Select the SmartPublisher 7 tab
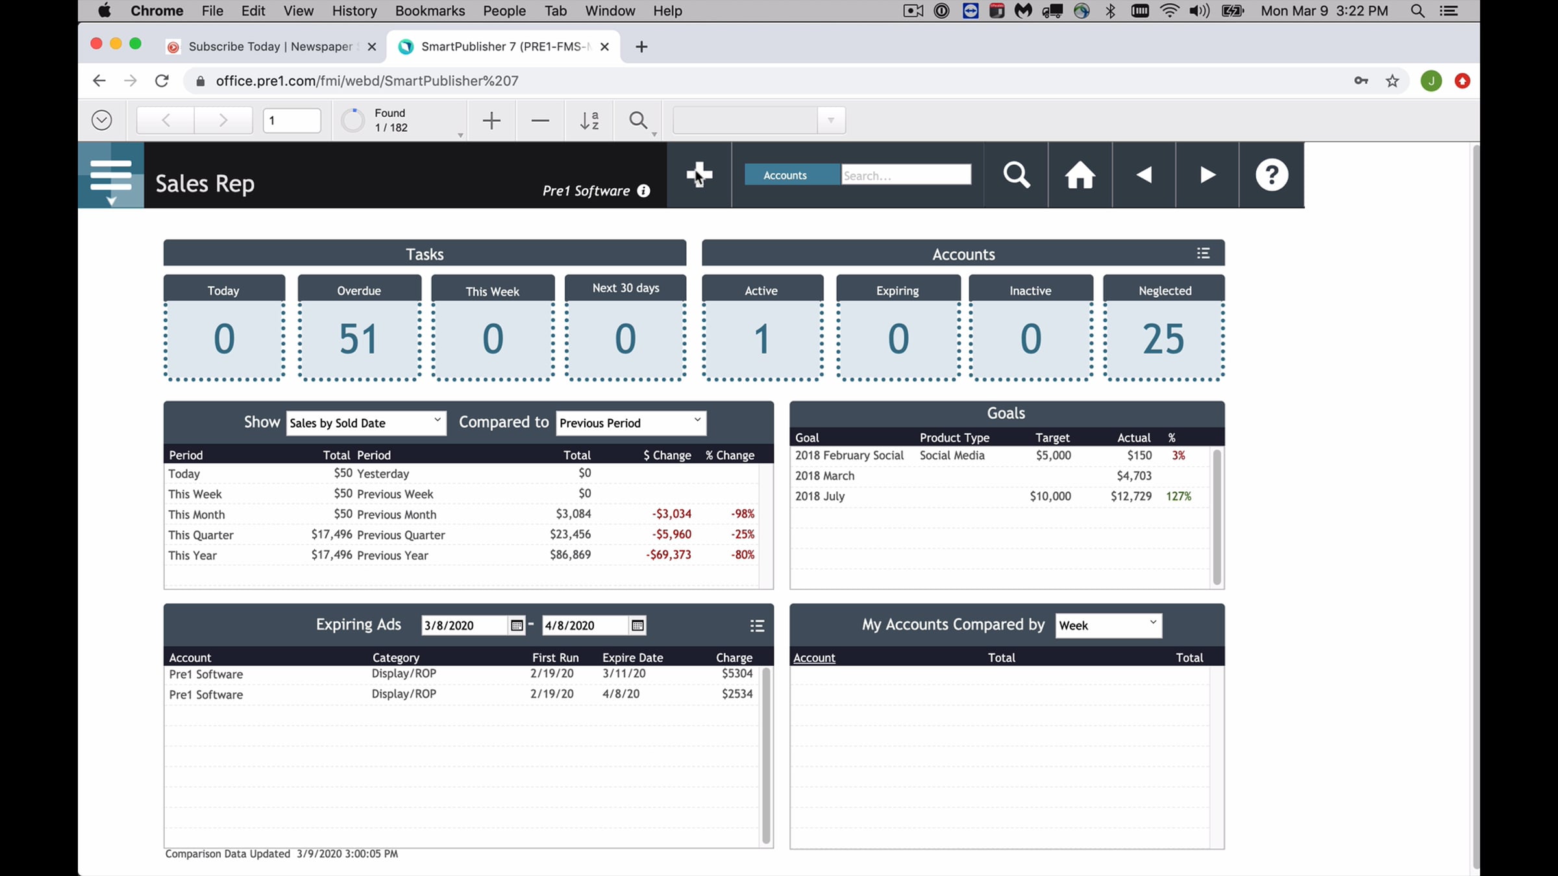Viewport: 1558px width, 876px height. pos(503,47)
